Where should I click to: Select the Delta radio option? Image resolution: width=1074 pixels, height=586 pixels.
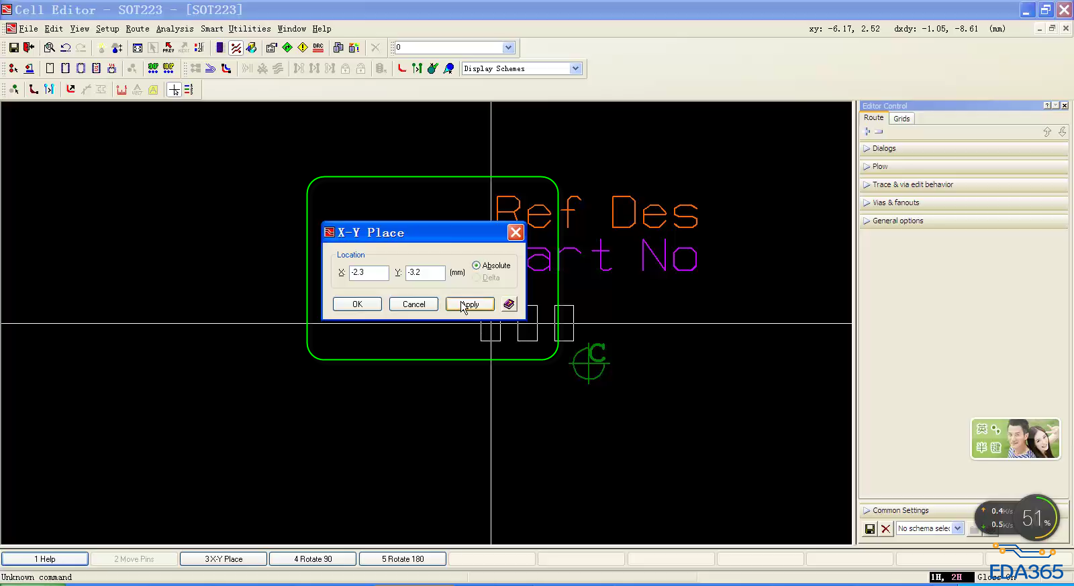(x=477, y=278)
